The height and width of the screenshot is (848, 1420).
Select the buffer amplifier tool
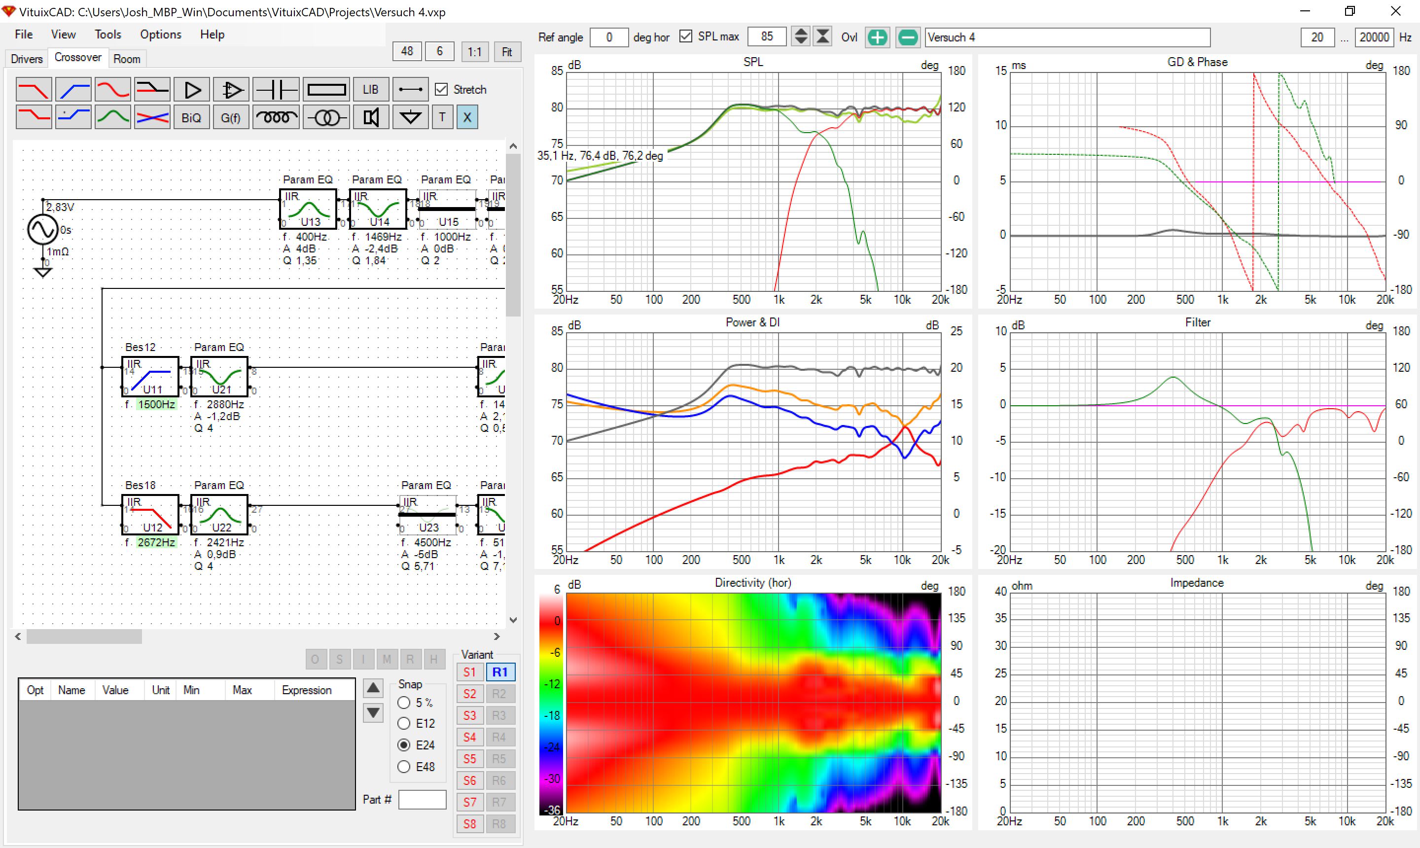191,90
